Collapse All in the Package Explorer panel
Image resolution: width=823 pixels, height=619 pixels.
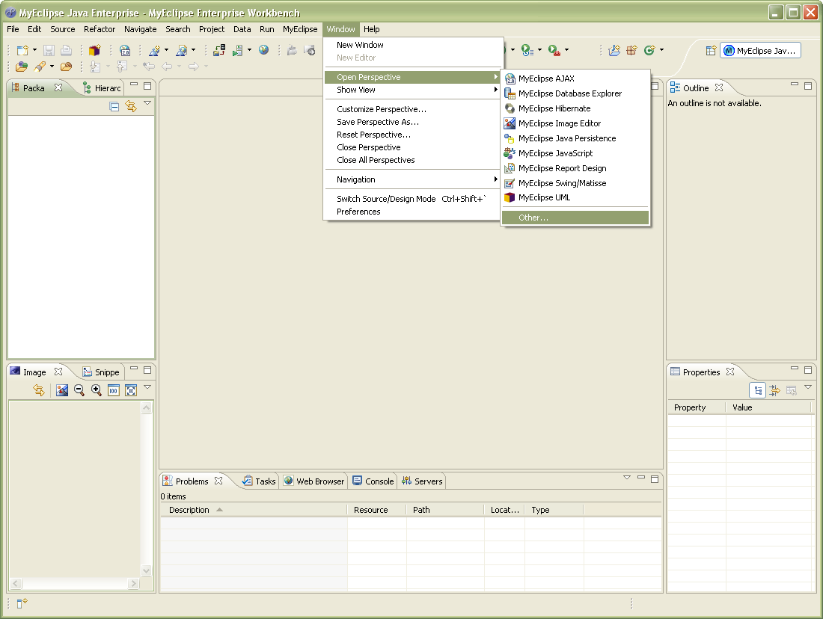(114, 106)
